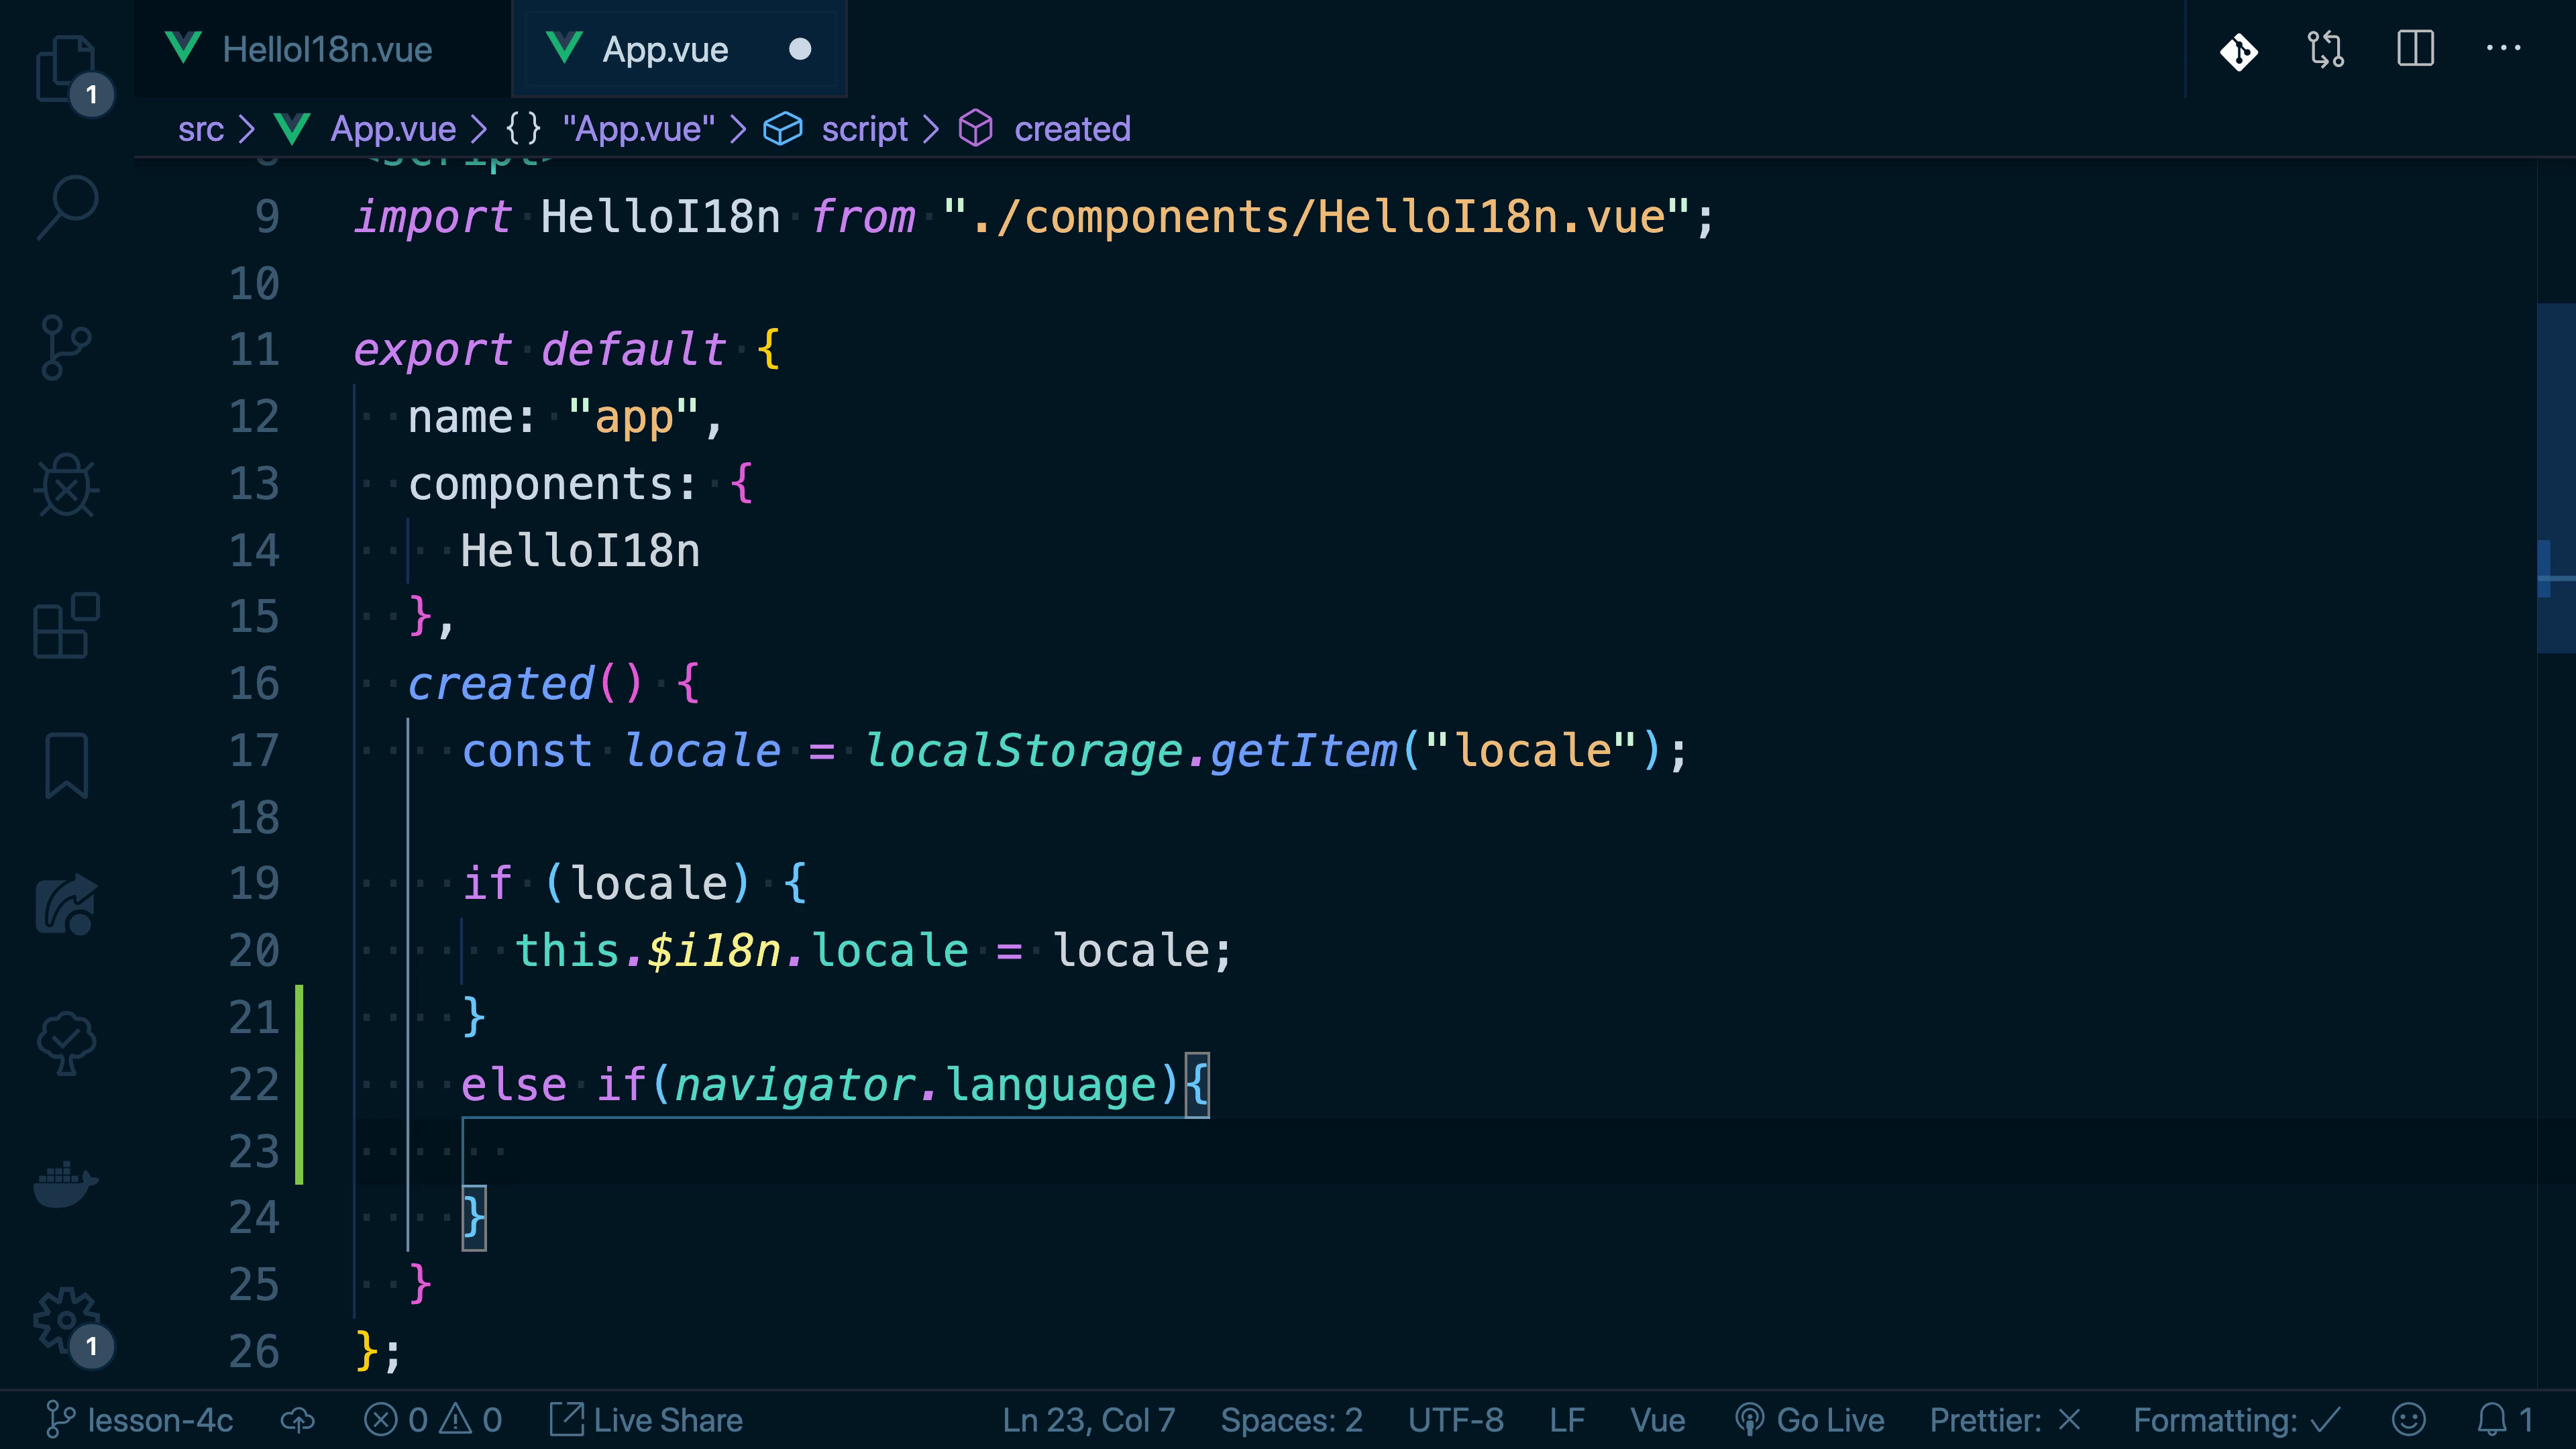Click the Prettier status bar item
This screenshot has height=1449, width=2576.
(2005, 1420)
